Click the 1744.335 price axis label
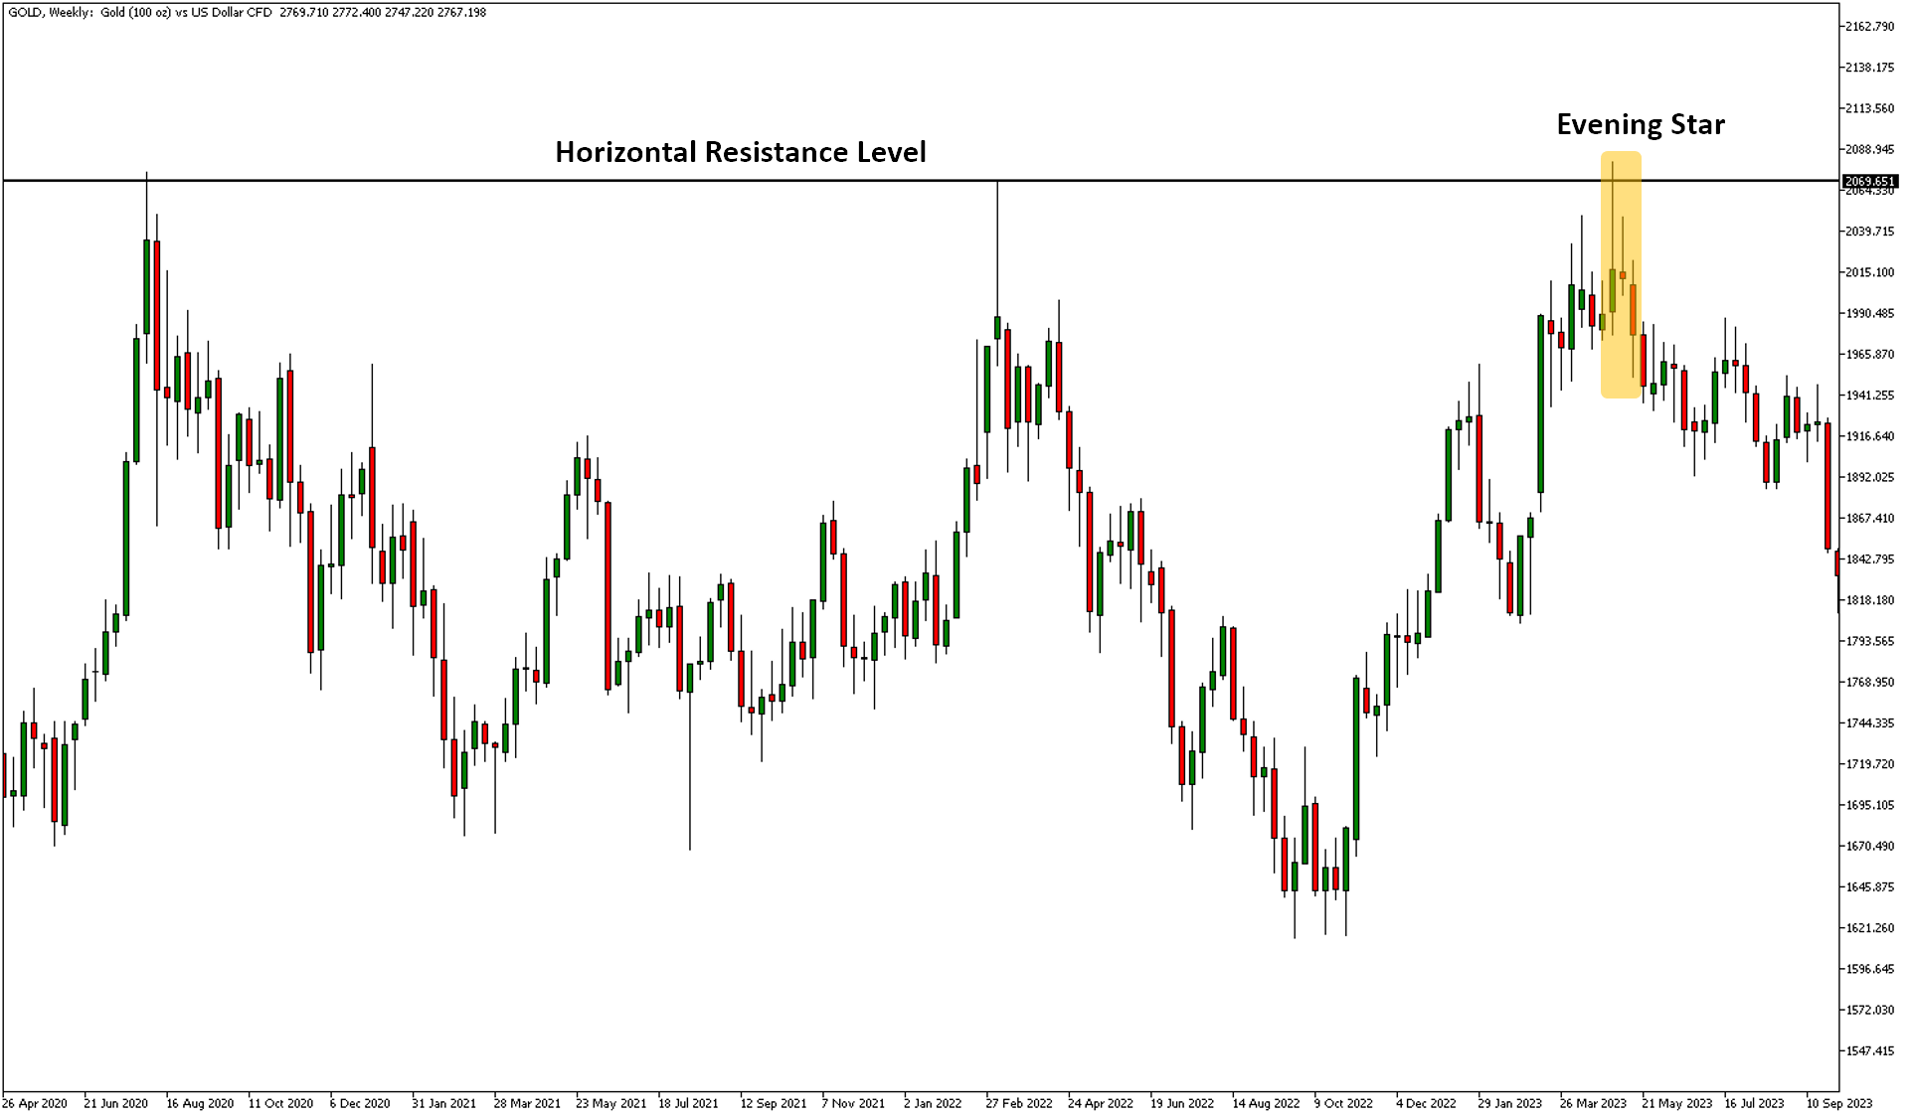The width and height of the screenshot is (1913, 1118). click(x=1869, y=722)
